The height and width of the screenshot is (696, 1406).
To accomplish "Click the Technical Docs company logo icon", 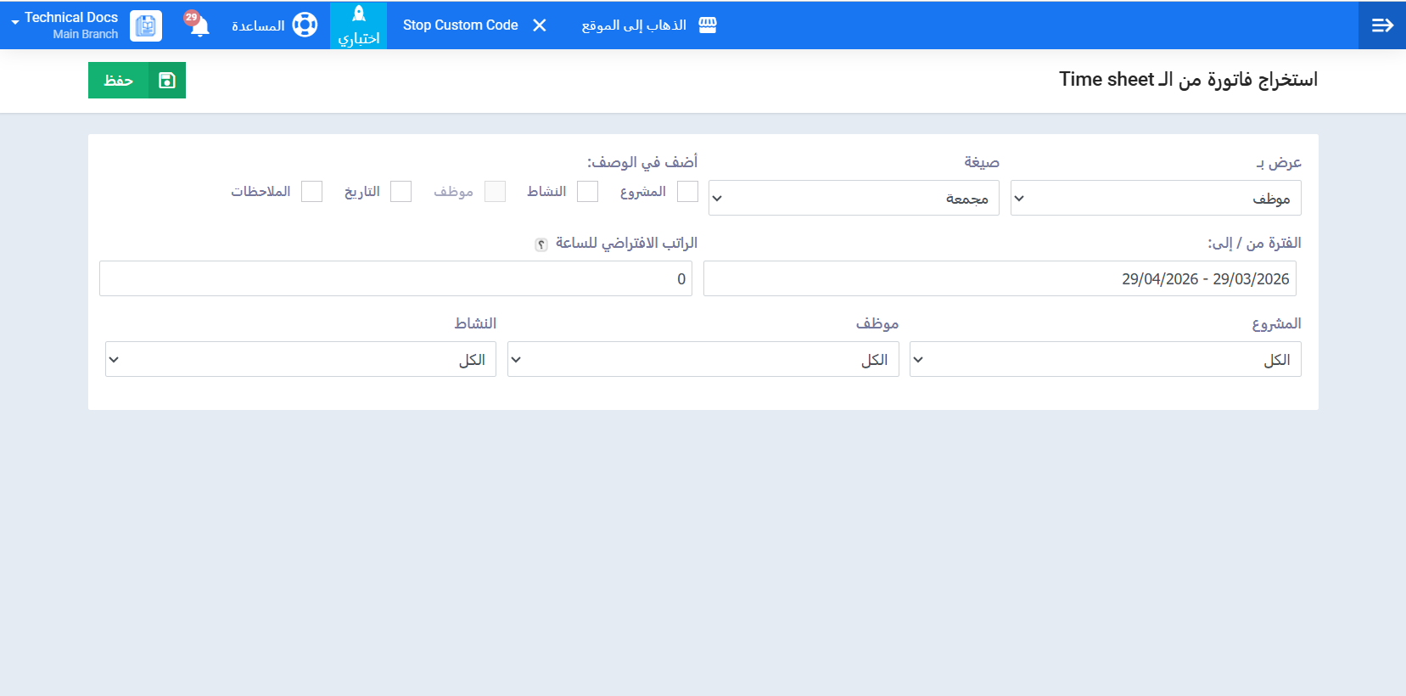I will pos(146,25).
